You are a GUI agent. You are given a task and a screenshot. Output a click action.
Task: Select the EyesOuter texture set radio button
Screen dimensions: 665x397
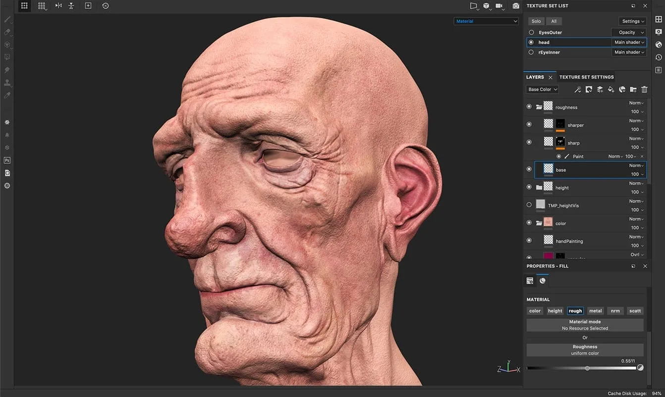pyautogui.click(x=531, y=33)
